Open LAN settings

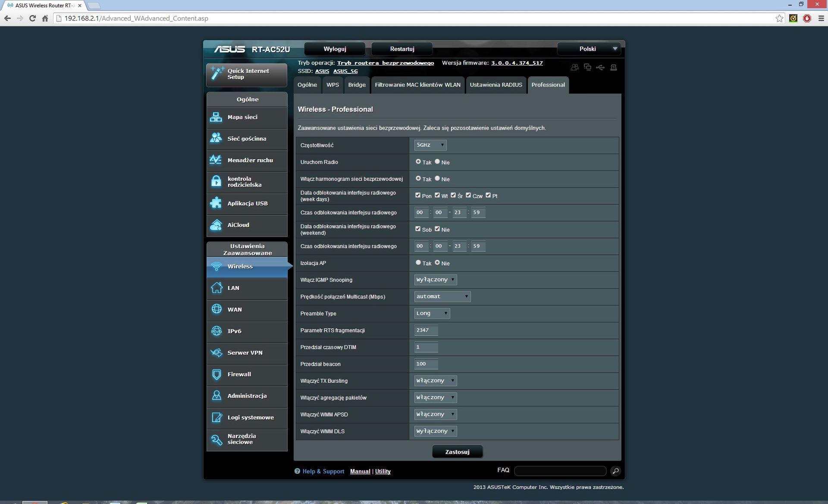(x=247, y=288)
